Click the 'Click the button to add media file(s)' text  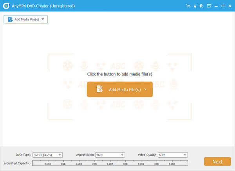click(x=120, y=74)
